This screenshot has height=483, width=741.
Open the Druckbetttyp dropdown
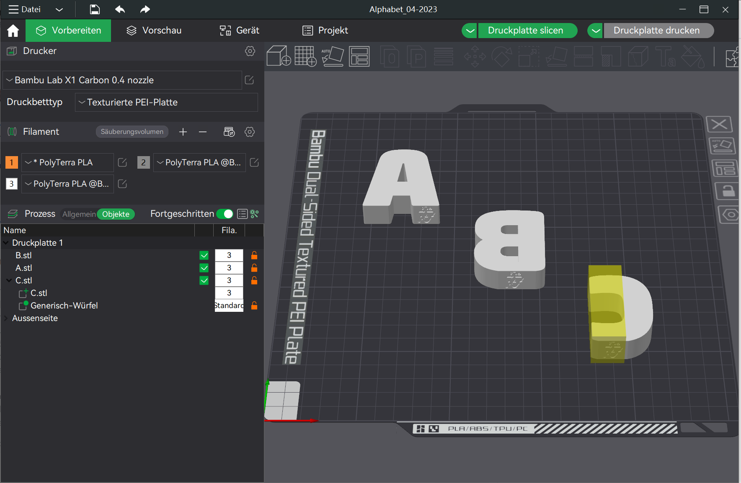click(x=166, y=102)
